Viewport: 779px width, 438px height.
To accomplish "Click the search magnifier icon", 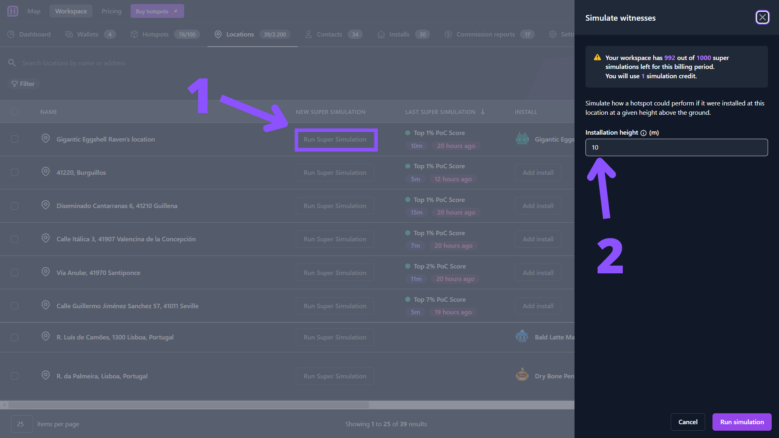I will (12, 63).
